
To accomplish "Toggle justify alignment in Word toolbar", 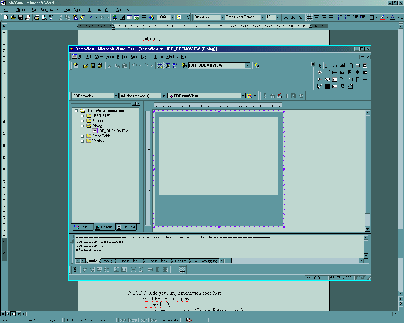I will (331, 17).
